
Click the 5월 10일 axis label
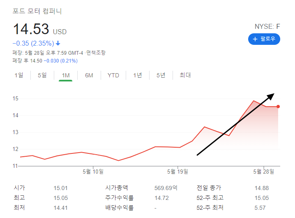pyautogui.click(x=93, y=172)
